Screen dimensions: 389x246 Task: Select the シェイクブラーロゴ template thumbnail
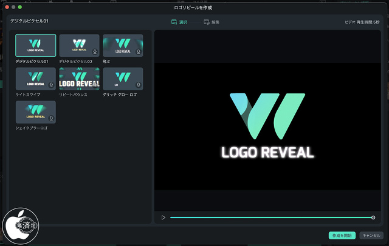click(x=35, y=112)
